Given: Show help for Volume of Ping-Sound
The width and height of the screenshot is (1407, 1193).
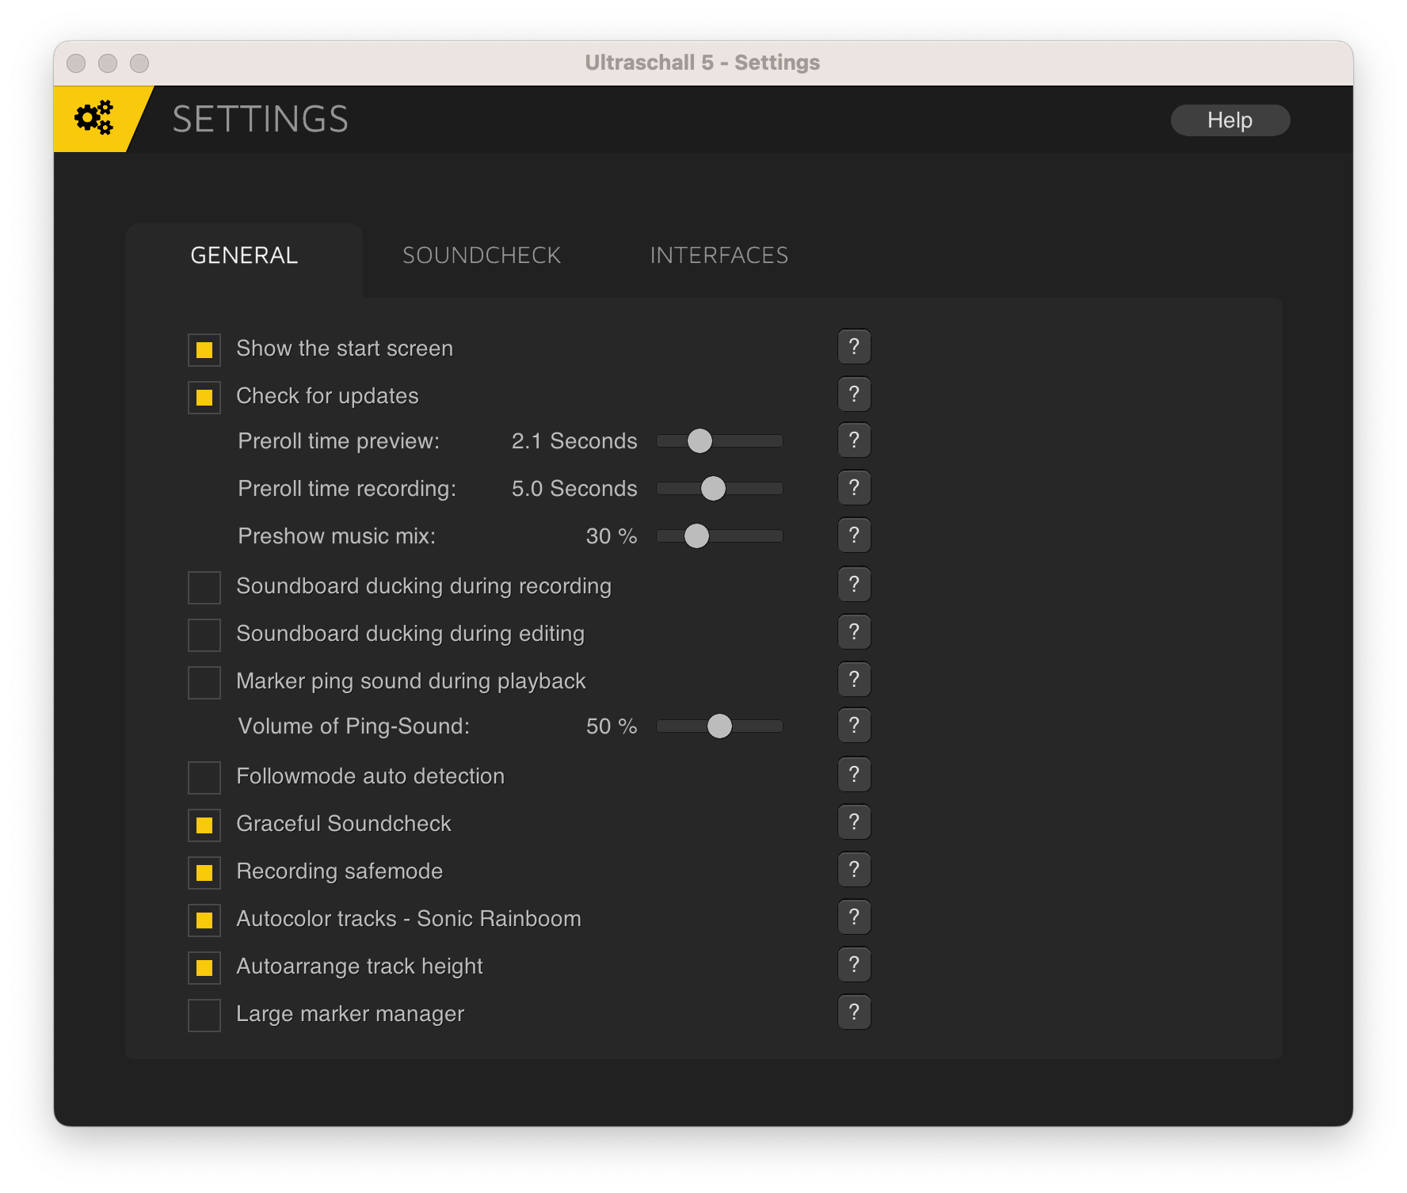Looking at the screenshot, I should point(854,726).
